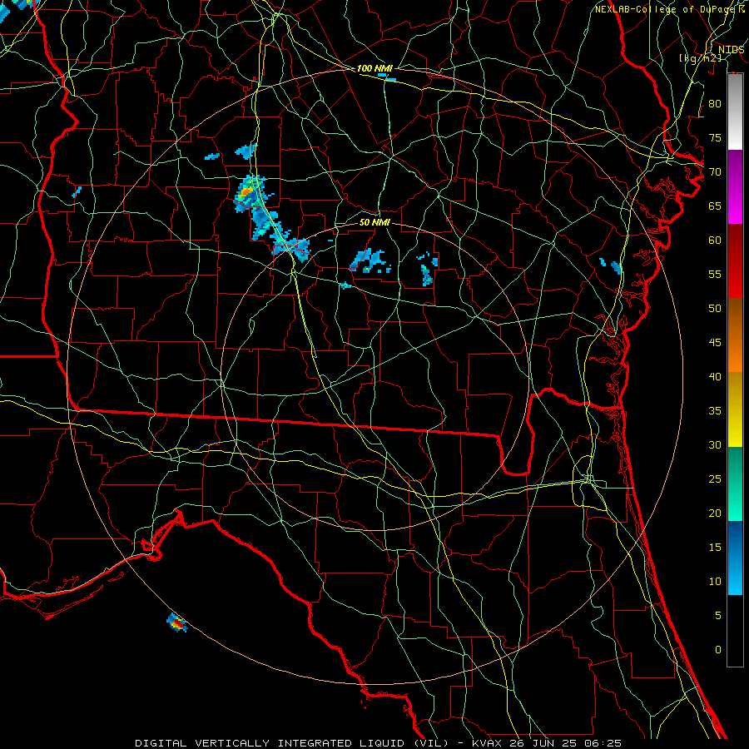Screen dimensions: 749x749
Task: Click the 35 value on the scale
Action: pos(715,411)
